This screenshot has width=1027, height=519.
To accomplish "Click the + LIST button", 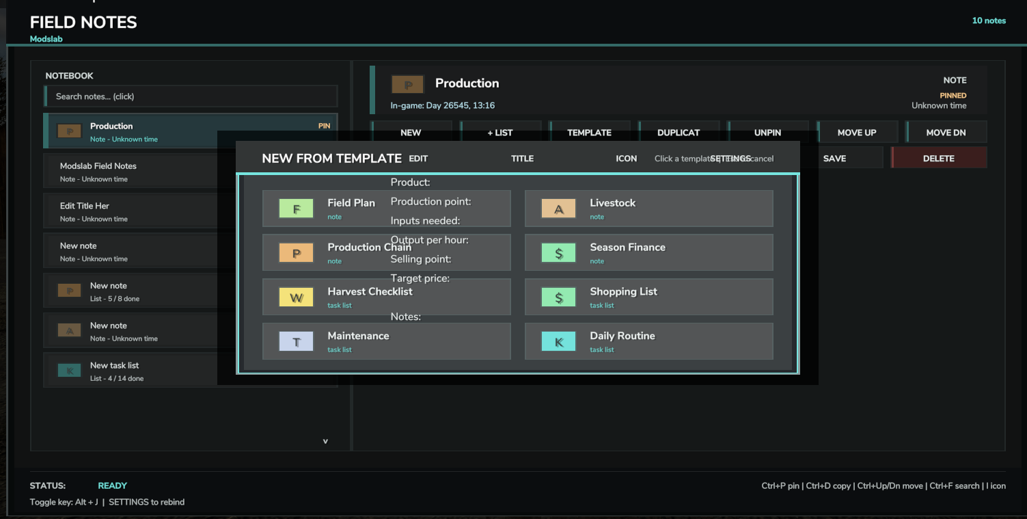I will [500, 132].
